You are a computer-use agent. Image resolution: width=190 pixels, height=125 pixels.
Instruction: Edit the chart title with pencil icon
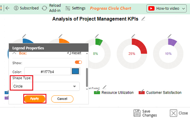pyautogui.click(x=143, y=19)
